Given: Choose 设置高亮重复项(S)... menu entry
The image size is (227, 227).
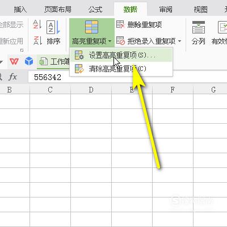Looking at the screenshot, I should pos(121,55).
